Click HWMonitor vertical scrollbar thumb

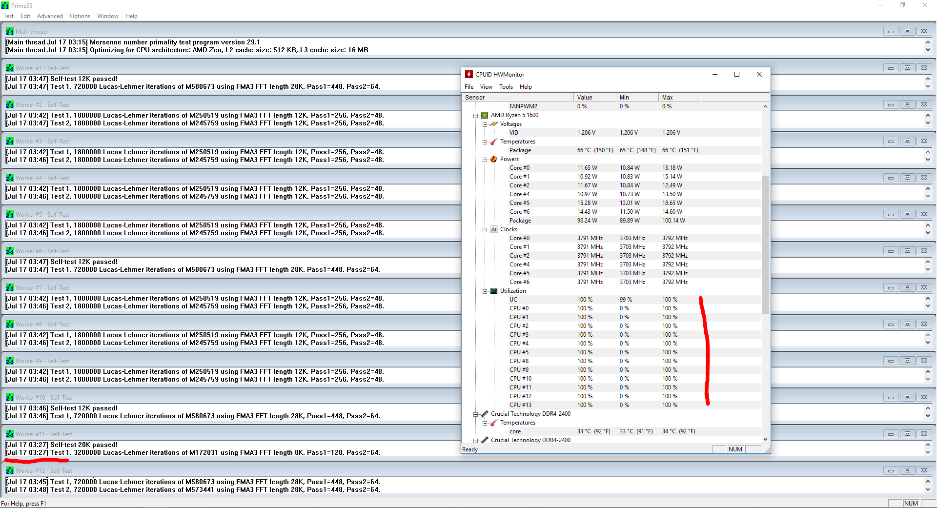coord(765,244)
